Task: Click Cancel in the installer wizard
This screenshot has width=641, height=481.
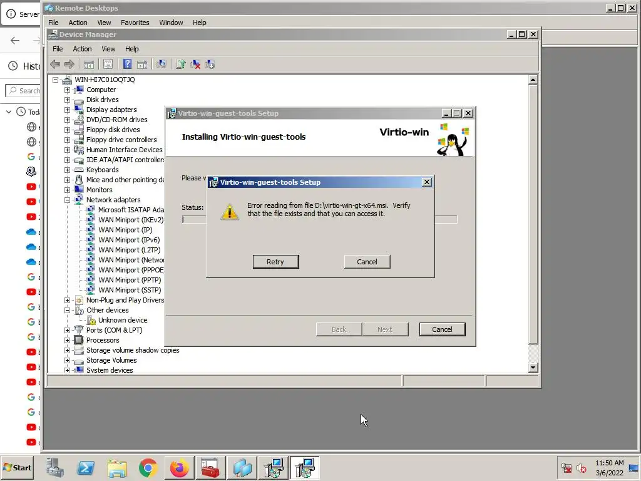Action: tap(442, 329)
